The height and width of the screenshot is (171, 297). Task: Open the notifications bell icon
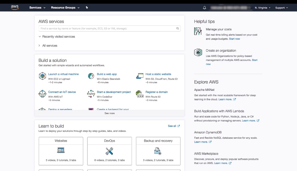click(204, 8)
